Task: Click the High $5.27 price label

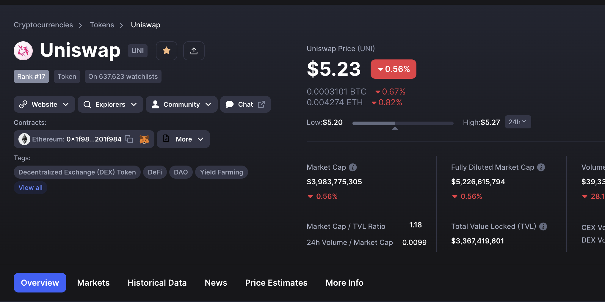Action: pos(482,122)
